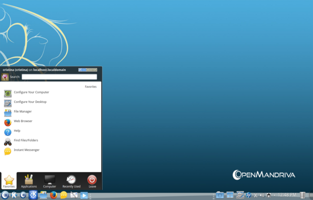Open Configure Your Desktop entry
The width and height of the screenshot is (313, 200).
[x=50, y=103]
